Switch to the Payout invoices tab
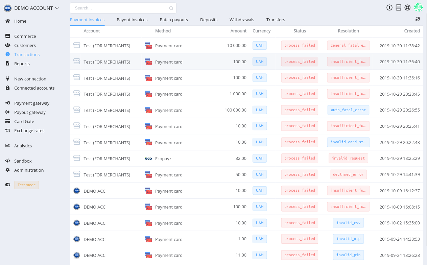The width and height of the screenshot is (427, 265). coord(132,20)
